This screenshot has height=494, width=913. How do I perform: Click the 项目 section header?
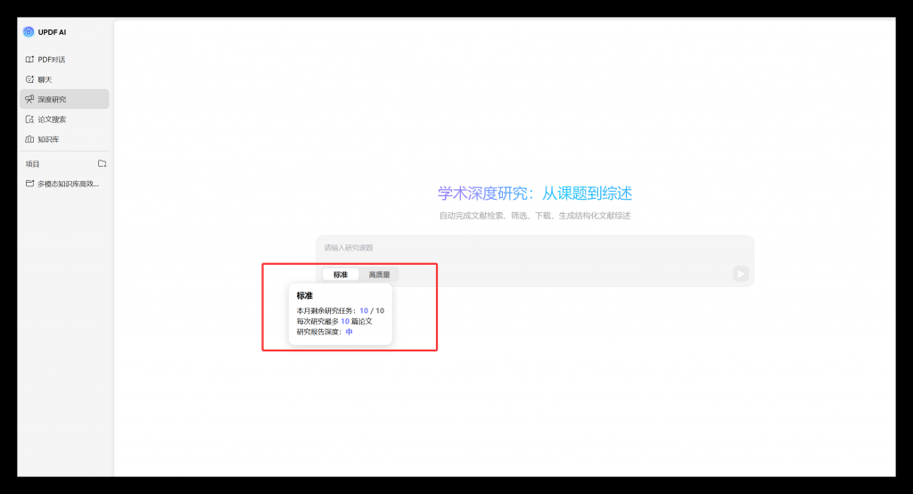(33, 164)
